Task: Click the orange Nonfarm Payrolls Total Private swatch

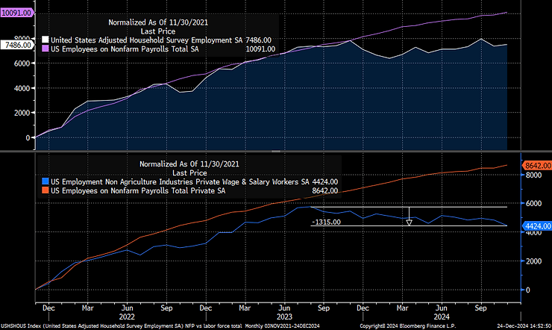Action: click(x=45, y=190)
